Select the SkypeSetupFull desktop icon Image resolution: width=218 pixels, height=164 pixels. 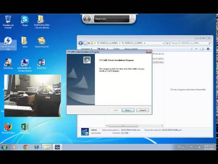tap(42, 42)
